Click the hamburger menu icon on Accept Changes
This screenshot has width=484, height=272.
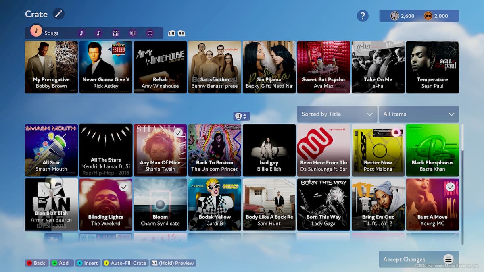[448, 259]
